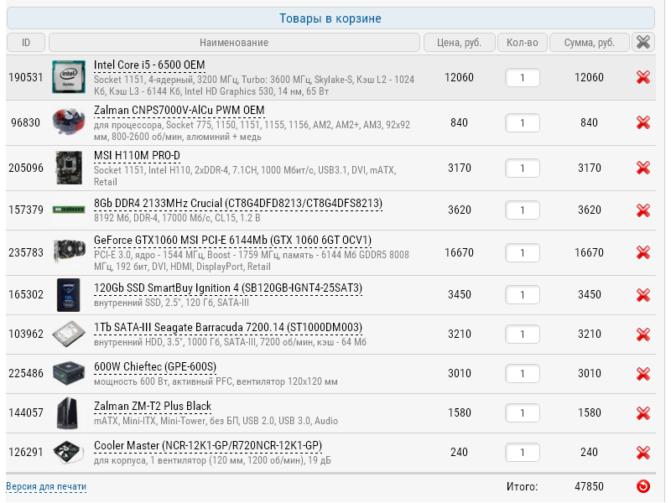The width and height of the screenshot is (671, 503).
Task: Delete Cooler Master case fan row
Action: (642, 452)
